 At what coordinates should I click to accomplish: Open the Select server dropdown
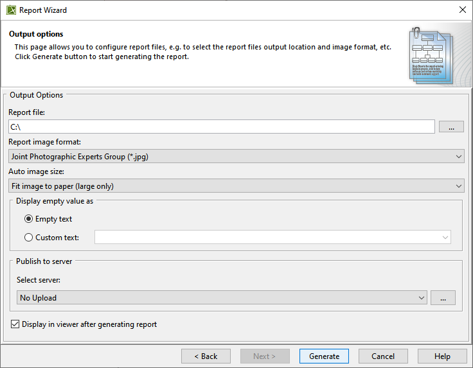point(222,298)
